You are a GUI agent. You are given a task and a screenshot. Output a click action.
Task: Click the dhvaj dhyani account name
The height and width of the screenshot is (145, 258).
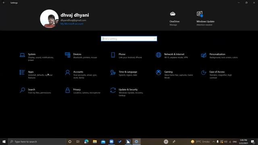pyautogui.click(x=75, y=15)
